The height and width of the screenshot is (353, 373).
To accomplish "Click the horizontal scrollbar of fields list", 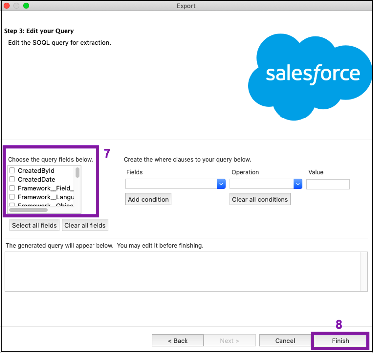I will (28, 210).
